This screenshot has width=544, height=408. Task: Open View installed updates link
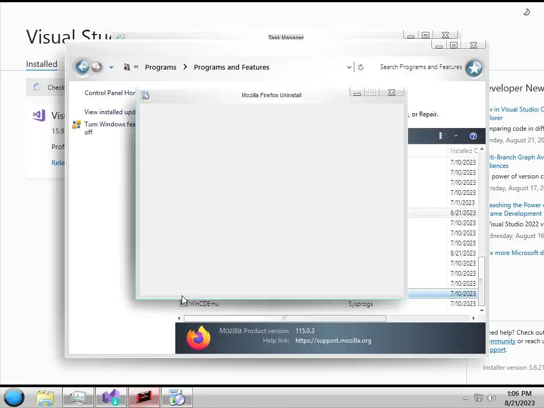pos(109,112)
